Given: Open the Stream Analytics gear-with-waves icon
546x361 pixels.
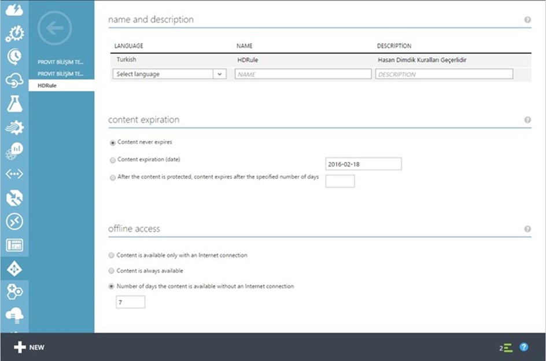Looking at the screenshot, I should [x=14, y=127].
